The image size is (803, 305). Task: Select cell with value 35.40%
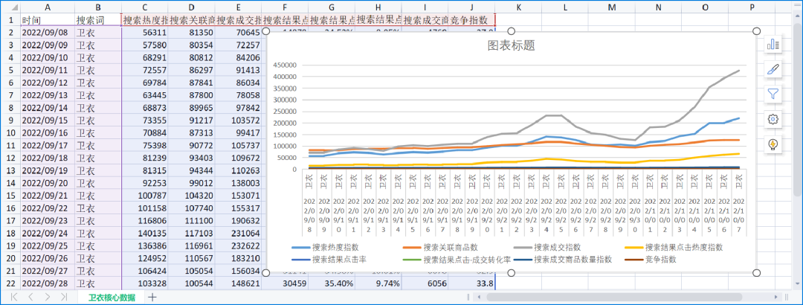pos(332,283)
